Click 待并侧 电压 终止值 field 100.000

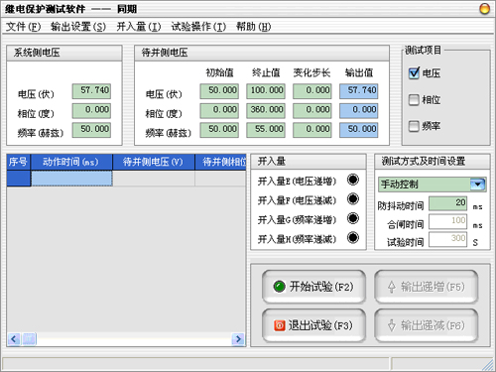266,91
